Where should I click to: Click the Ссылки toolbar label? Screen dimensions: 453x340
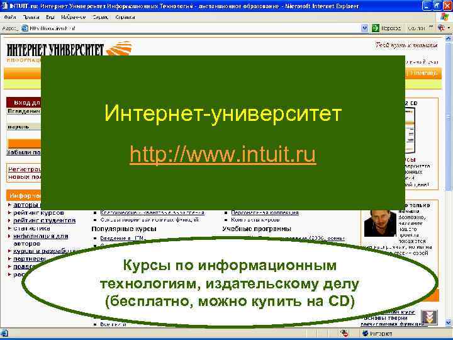tap(417, 28)
